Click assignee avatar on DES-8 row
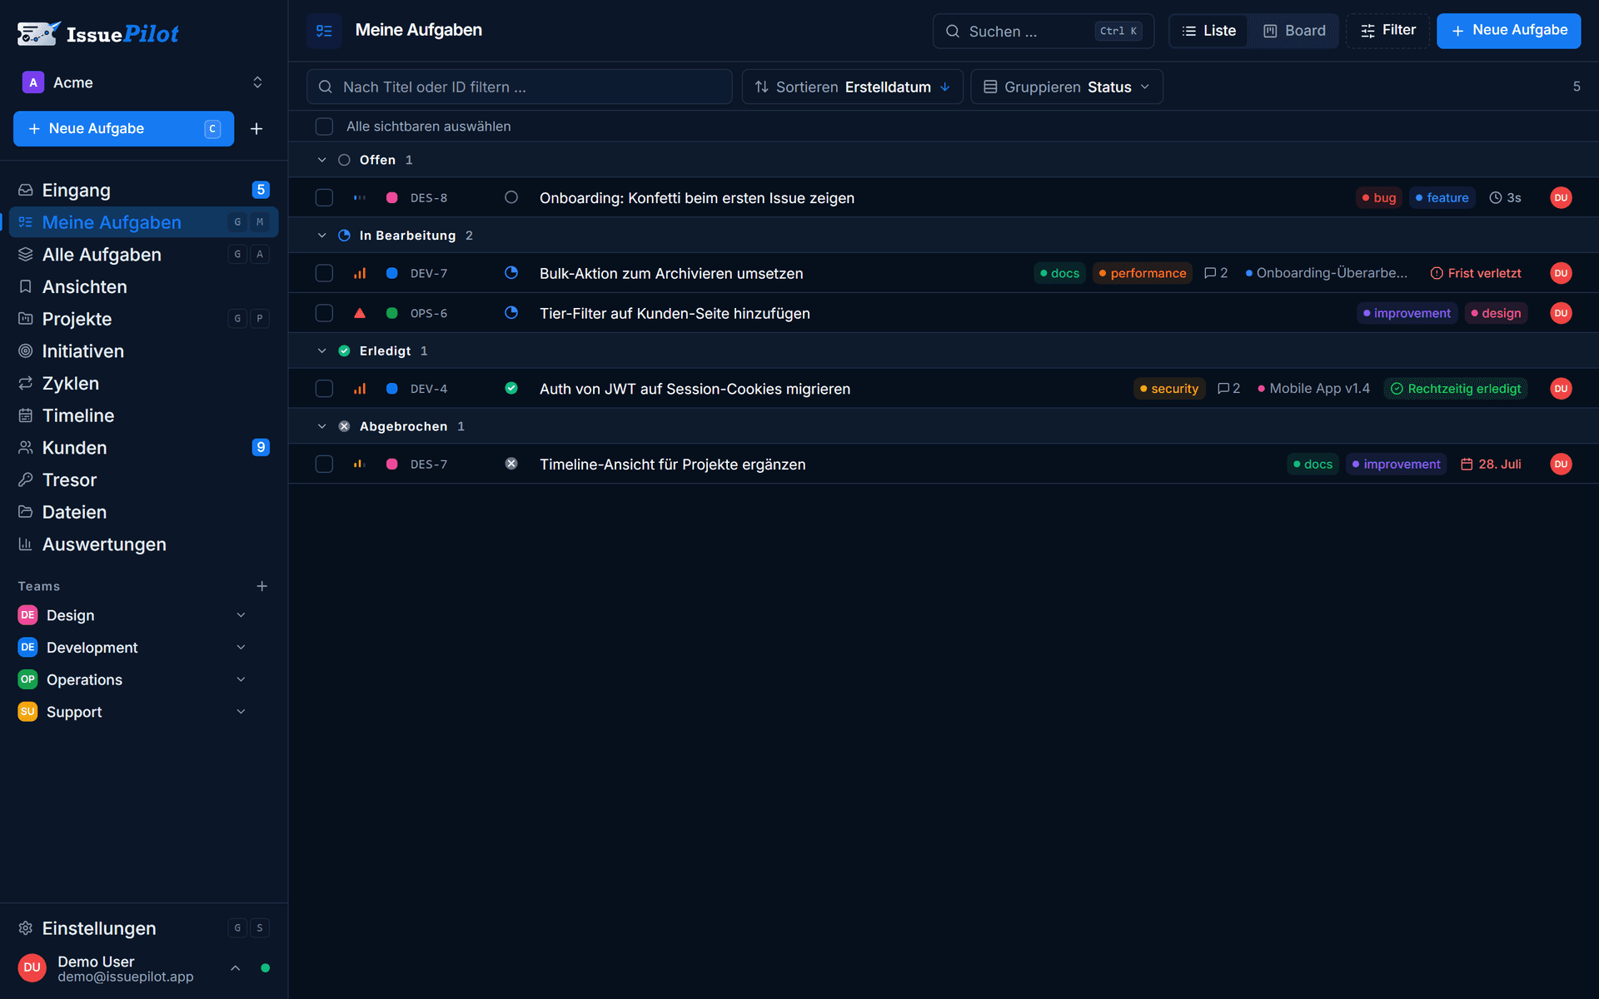1599x999 pixels. pyautogui.click(x=1561, y=198)
